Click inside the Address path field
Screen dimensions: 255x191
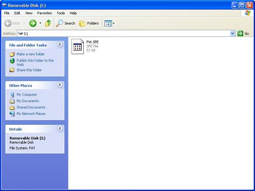[x=124, y=33]
